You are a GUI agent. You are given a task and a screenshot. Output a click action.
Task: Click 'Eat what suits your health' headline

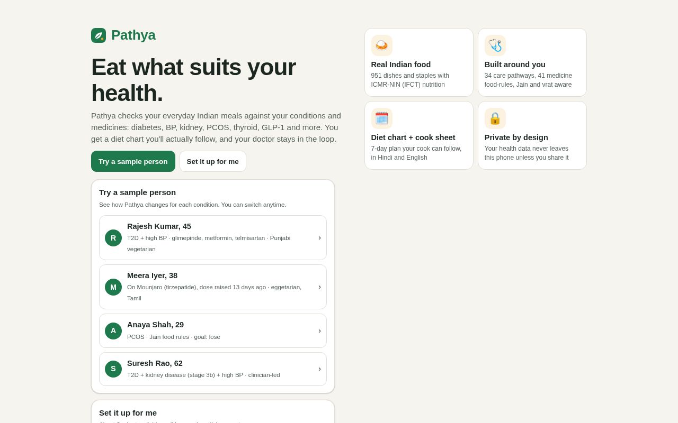(x=193, y=80)
